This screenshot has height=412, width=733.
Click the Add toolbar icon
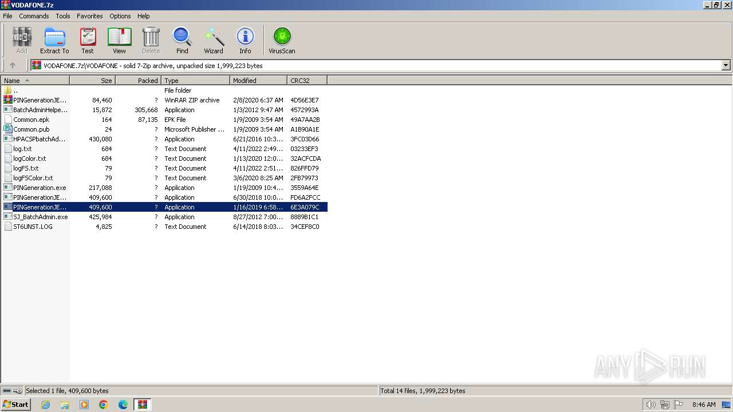[x=22, y=41]
